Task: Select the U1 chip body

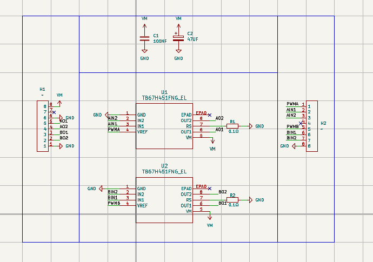Action: click(164, 126)
